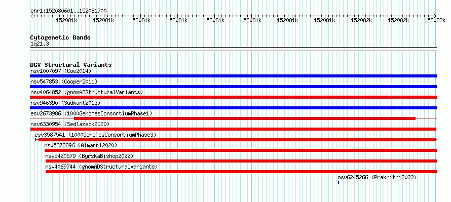
Task: Open esv2673986 (1000GenomesConsortiumPhase1) label
Action: [91, 113]
